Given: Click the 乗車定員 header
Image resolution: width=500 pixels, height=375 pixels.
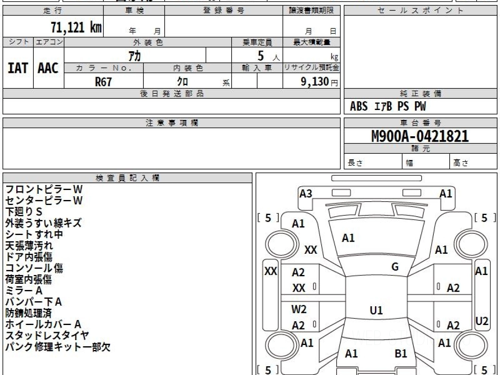Looking at the screenshot, I should (257, 42).
